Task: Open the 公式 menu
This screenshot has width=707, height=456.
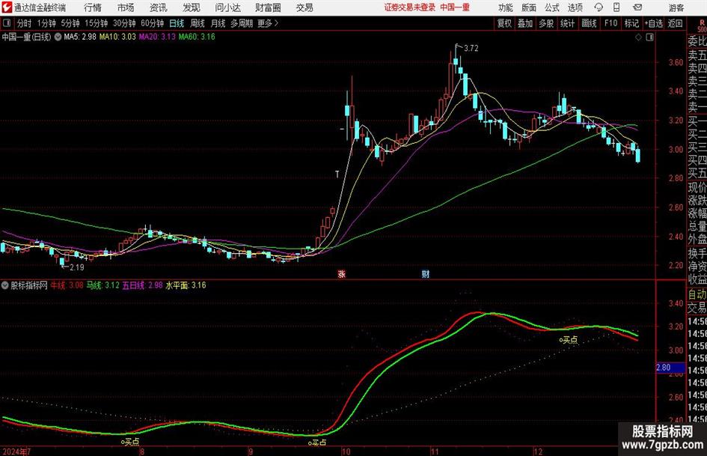Action: 552,7
